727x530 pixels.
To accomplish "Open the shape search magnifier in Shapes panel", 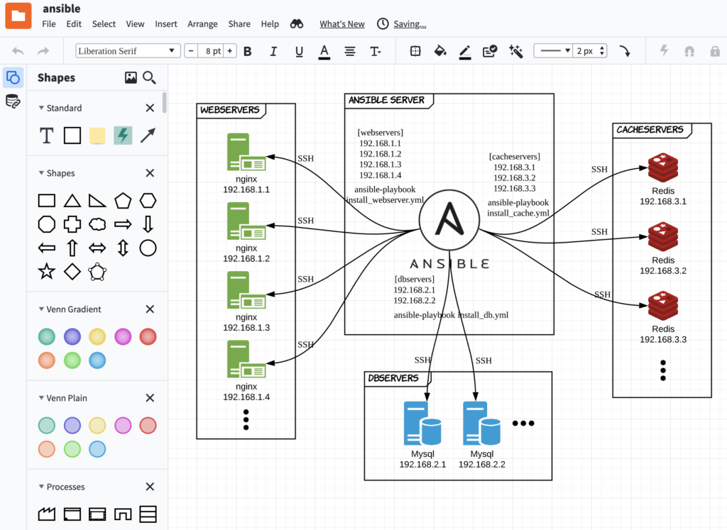I will [x=149, y=77].
